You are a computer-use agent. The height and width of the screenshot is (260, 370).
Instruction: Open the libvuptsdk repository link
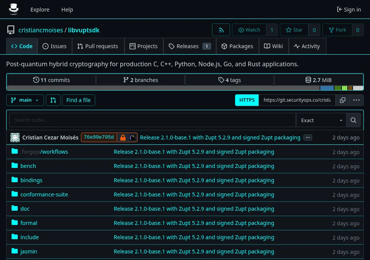[84, 30]
